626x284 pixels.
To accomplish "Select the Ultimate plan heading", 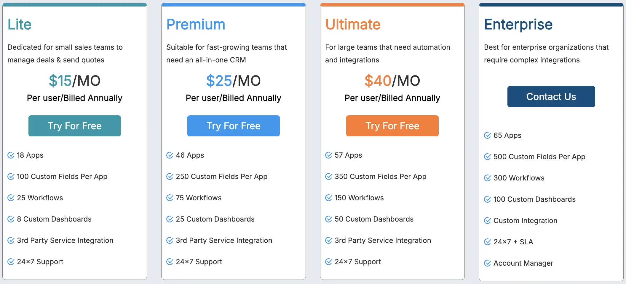I will pos(353,24).
